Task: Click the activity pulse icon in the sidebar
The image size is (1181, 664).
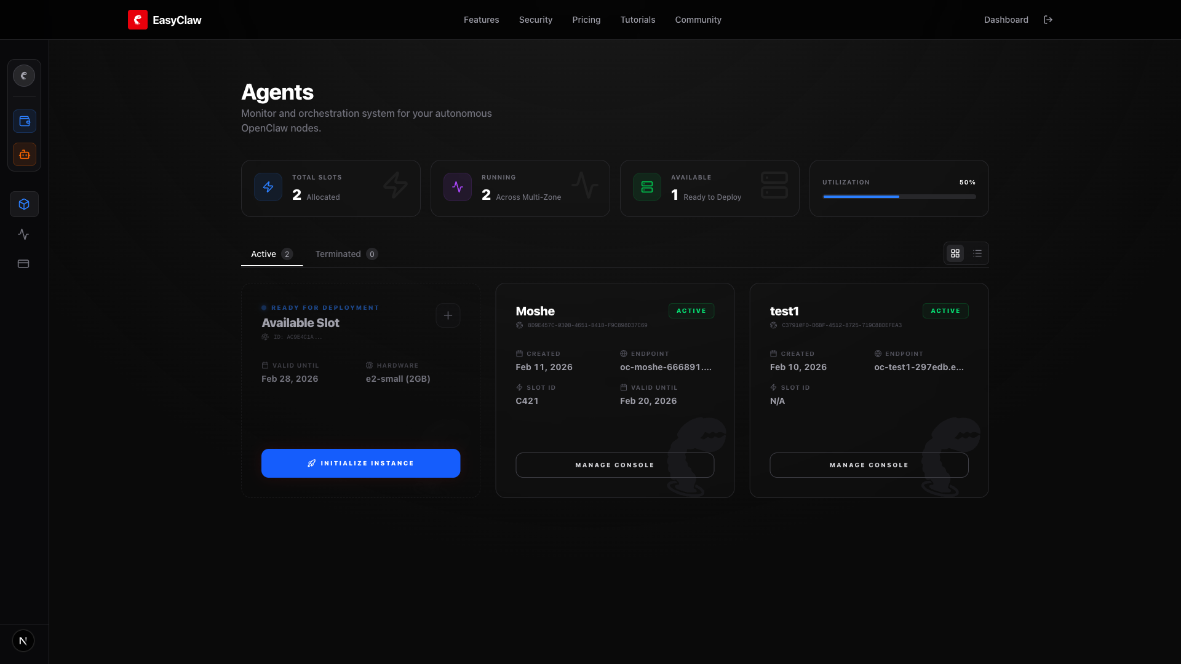Action: pos(23,234)
